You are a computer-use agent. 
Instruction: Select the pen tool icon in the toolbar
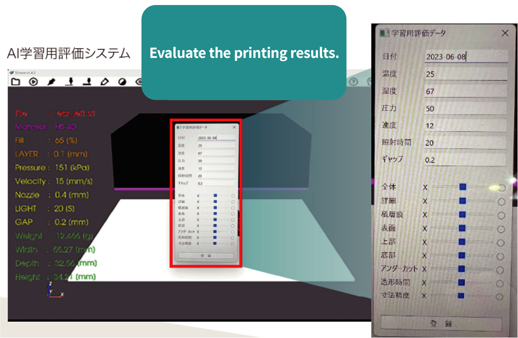tap(51, 82)
